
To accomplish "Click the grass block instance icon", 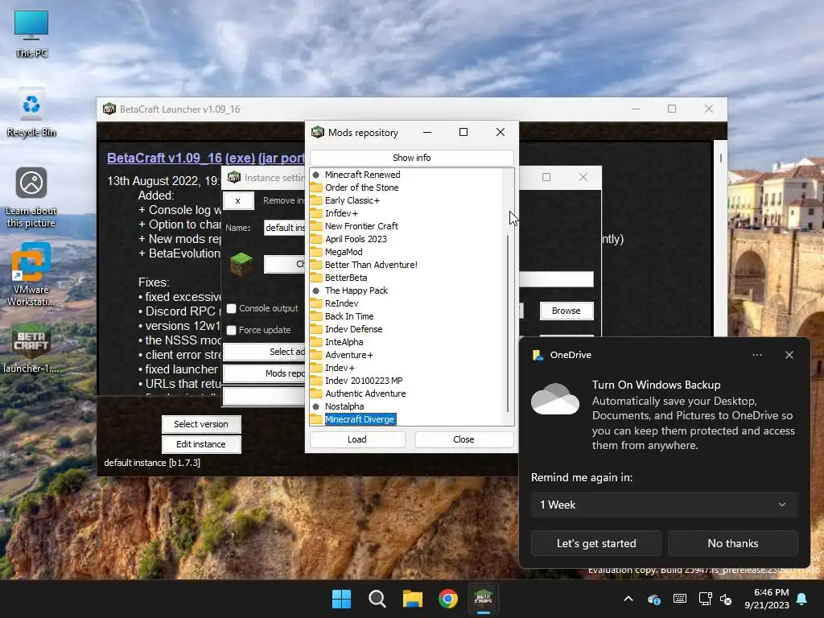I will (x=241, y=264).
